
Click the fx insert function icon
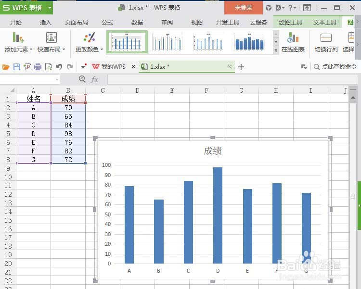click(95, 80)
